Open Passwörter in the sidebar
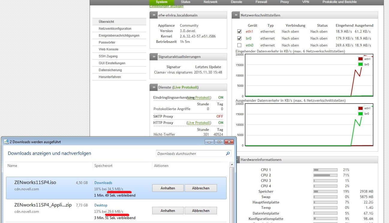Image resolution: width=389 pixels, height=223 pixels. coord(119,42)
